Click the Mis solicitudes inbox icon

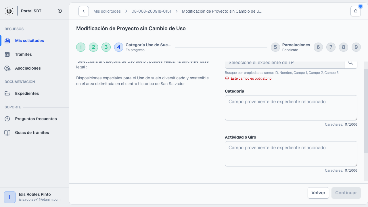tap(7, 41)
